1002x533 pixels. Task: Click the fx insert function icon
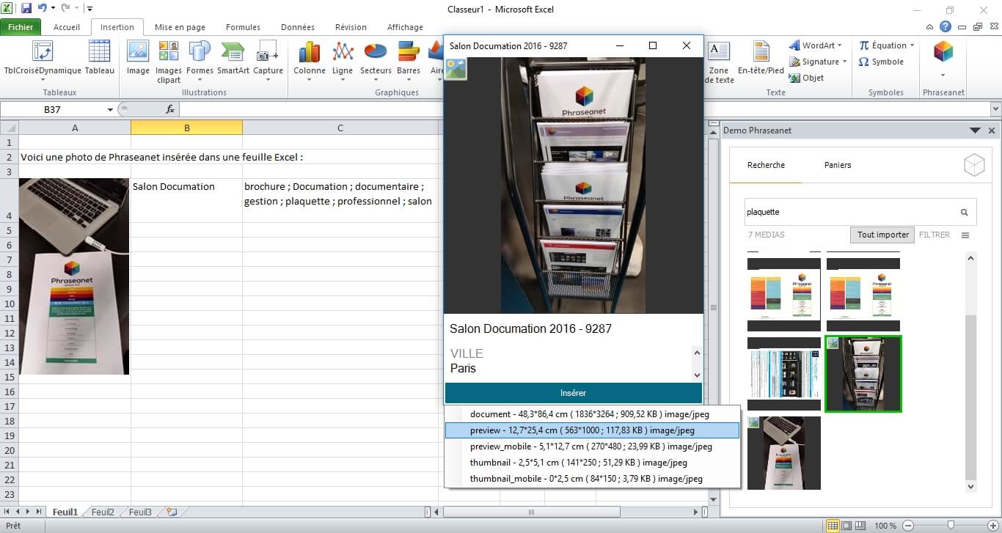click(x=170, y=109)
